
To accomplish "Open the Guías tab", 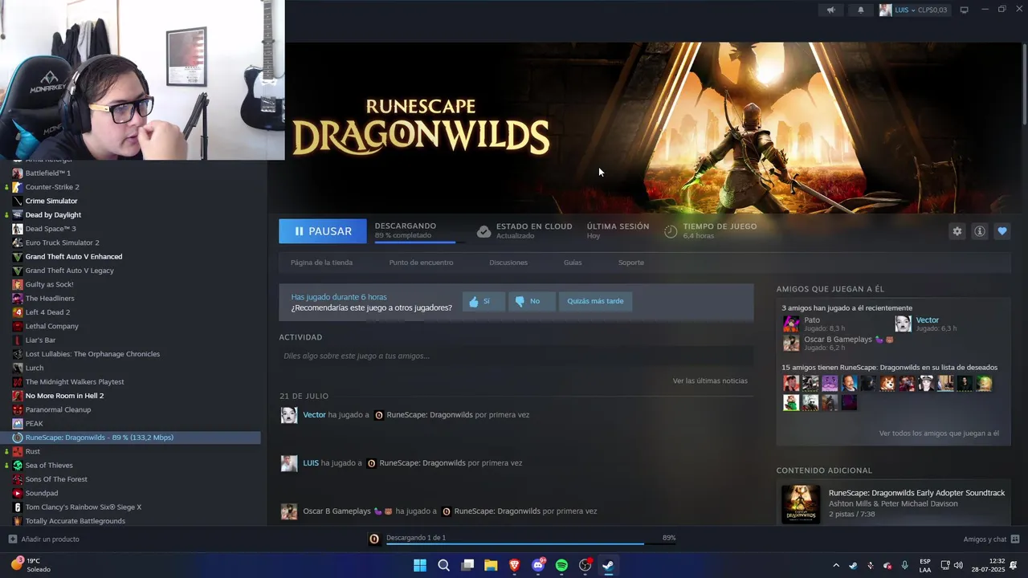I will 573,263.
